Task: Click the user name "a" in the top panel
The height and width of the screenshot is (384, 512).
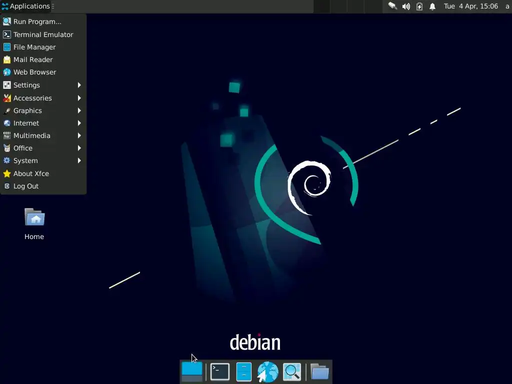Action: click(507, 6)
